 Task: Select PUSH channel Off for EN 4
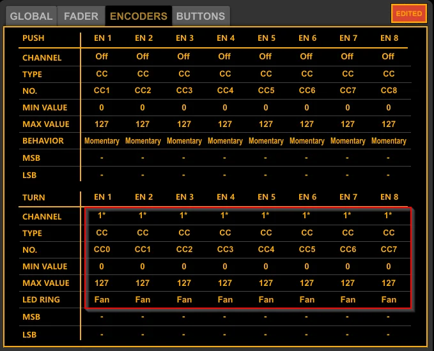224,56
